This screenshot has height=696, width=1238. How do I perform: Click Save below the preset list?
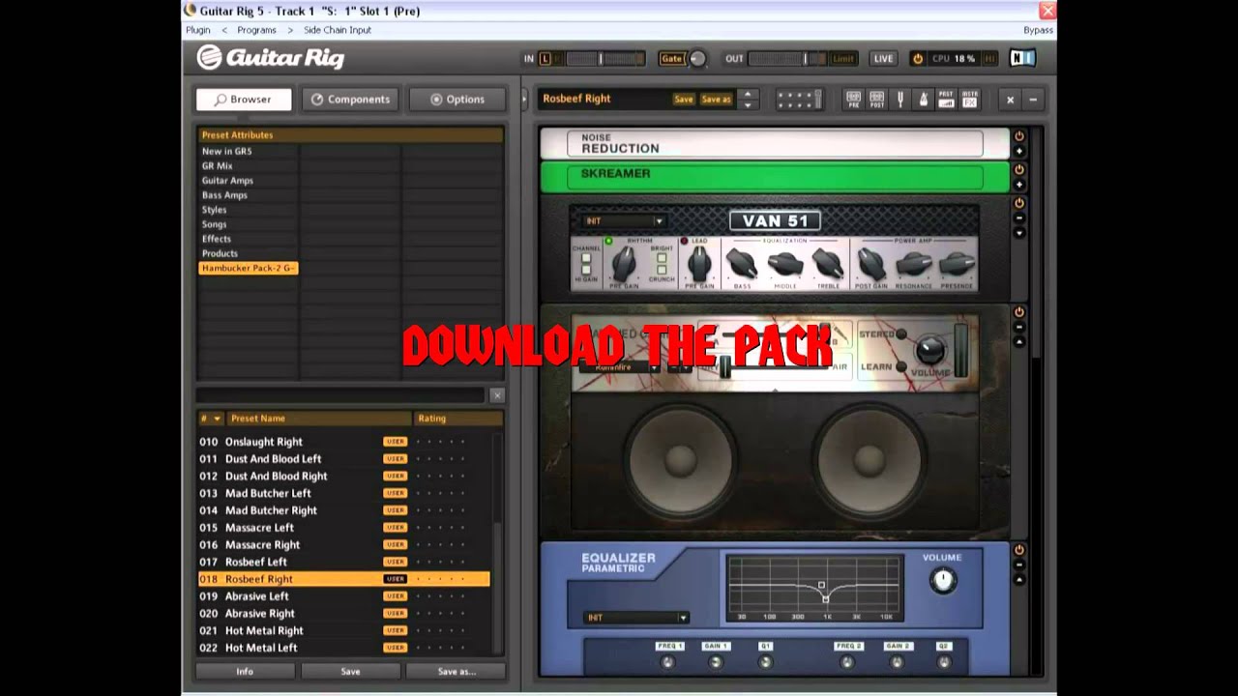coord(350,671)
